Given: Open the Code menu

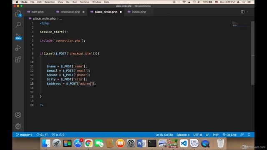Looking at the screenshot, I should click(x=24, y=2).
